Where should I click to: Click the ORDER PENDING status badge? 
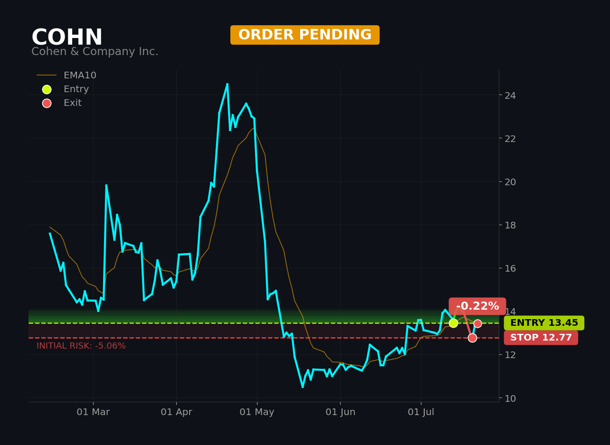[x=305, y=35]
